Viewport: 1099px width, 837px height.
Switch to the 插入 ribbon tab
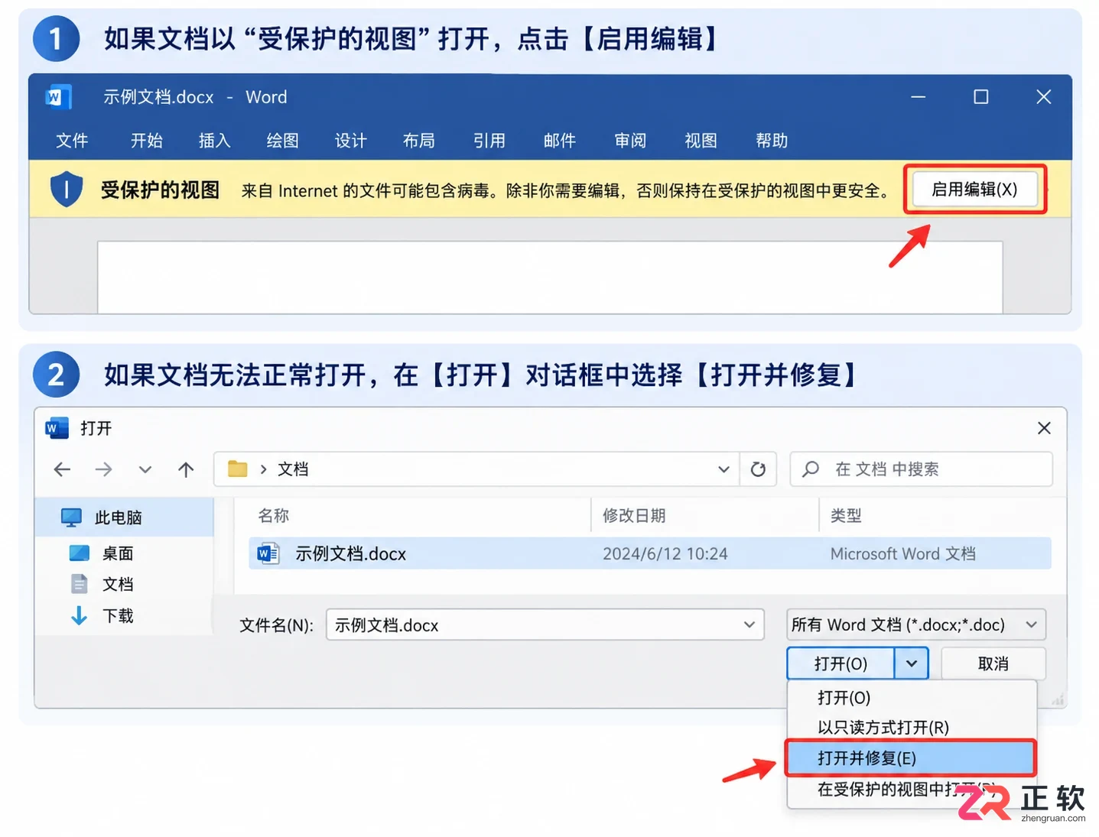pyautogui.click(x=214, y=141)
